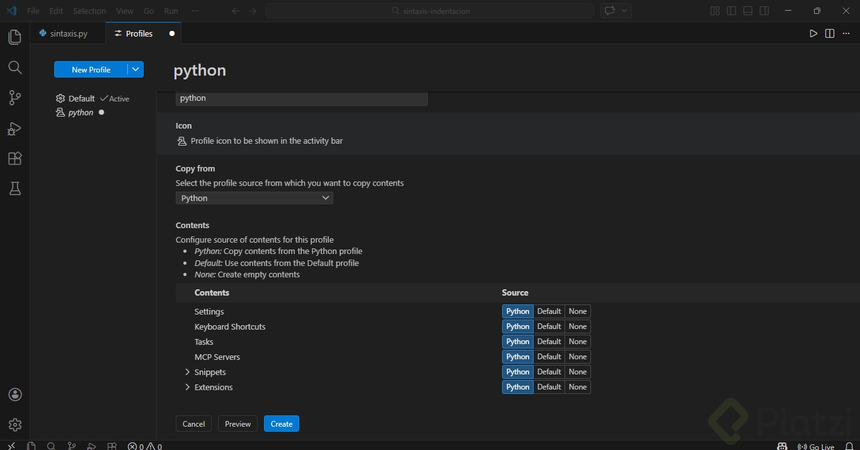This screenshot has height=450, width=860.
Task: Open the Source Control view
Action: point(14,98)
